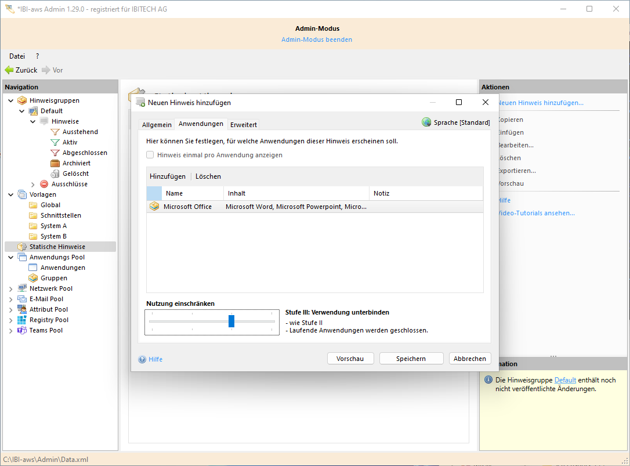Screen dimensions: 630x466
Task: Open the Datei menu
Action: 17,56
